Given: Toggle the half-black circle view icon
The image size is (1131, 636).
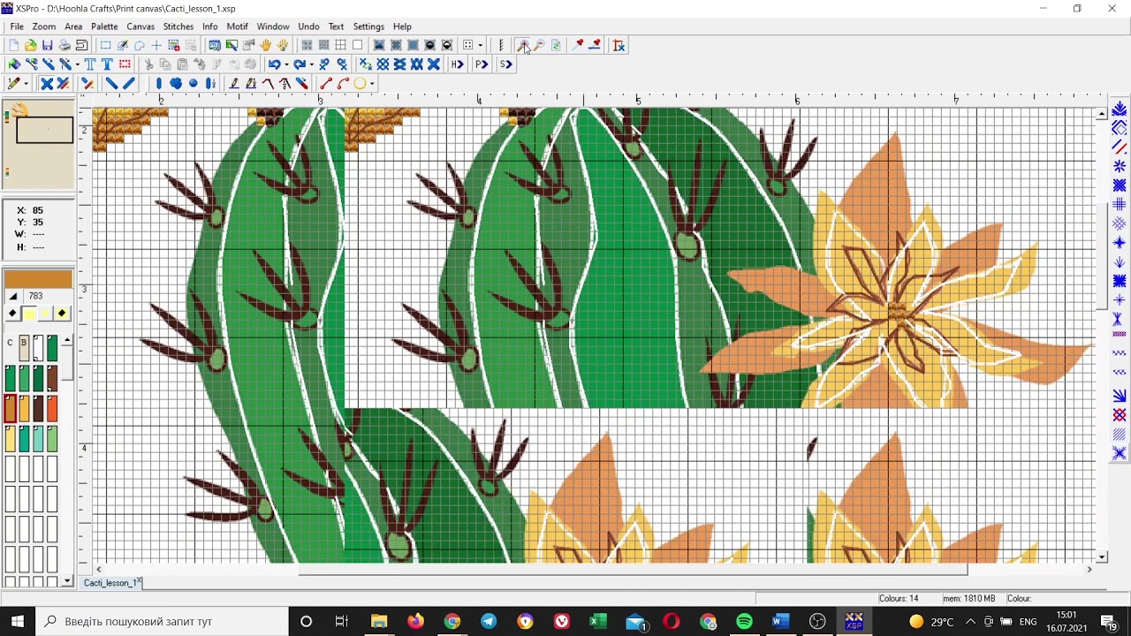Looking at the screenshot, I should [x=447, y=45].
